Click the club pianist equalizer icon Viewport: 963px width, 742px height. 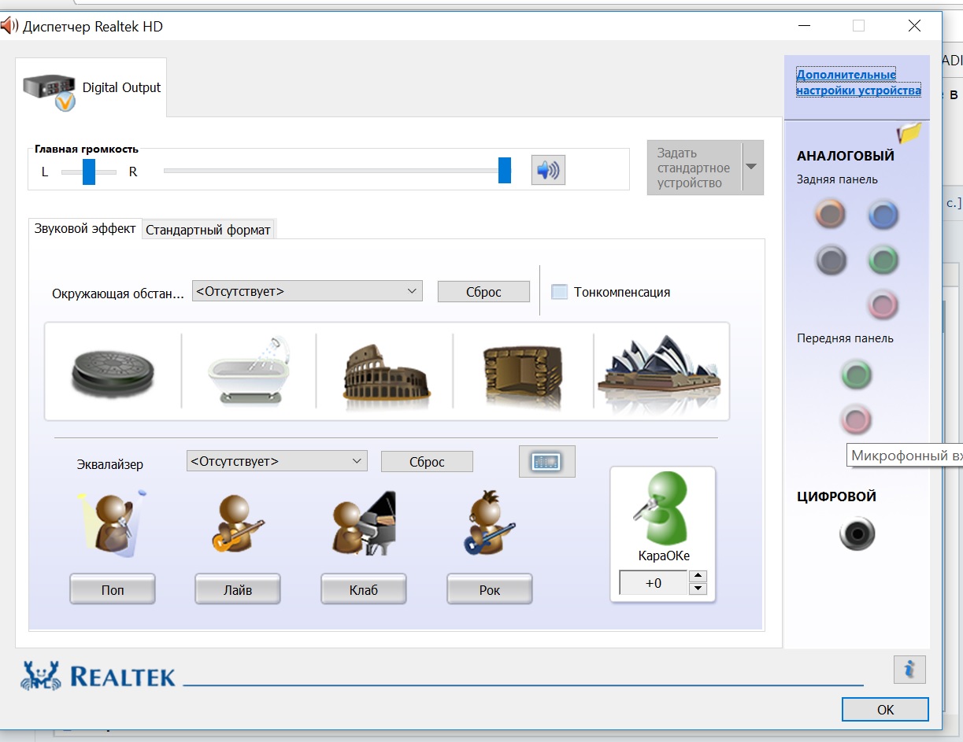[364, 523]
